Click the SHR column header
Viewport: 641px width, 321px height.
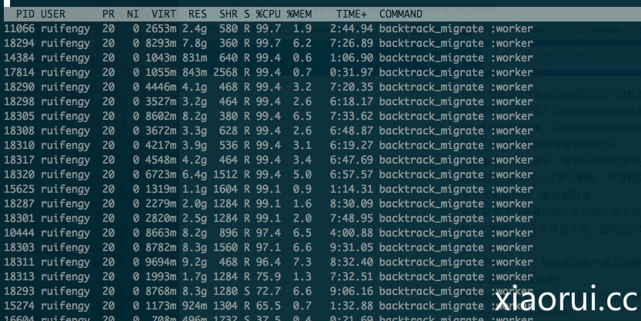(x=228, y=14)
